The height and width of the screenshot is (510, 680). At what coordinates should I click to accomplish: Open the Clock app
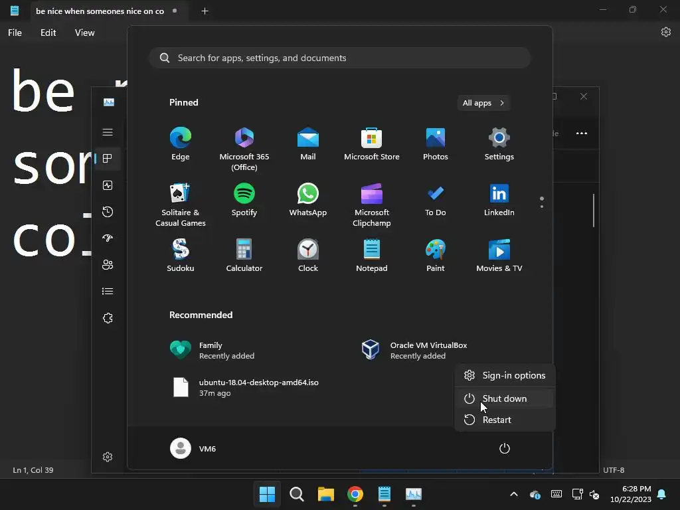point(308,256)
